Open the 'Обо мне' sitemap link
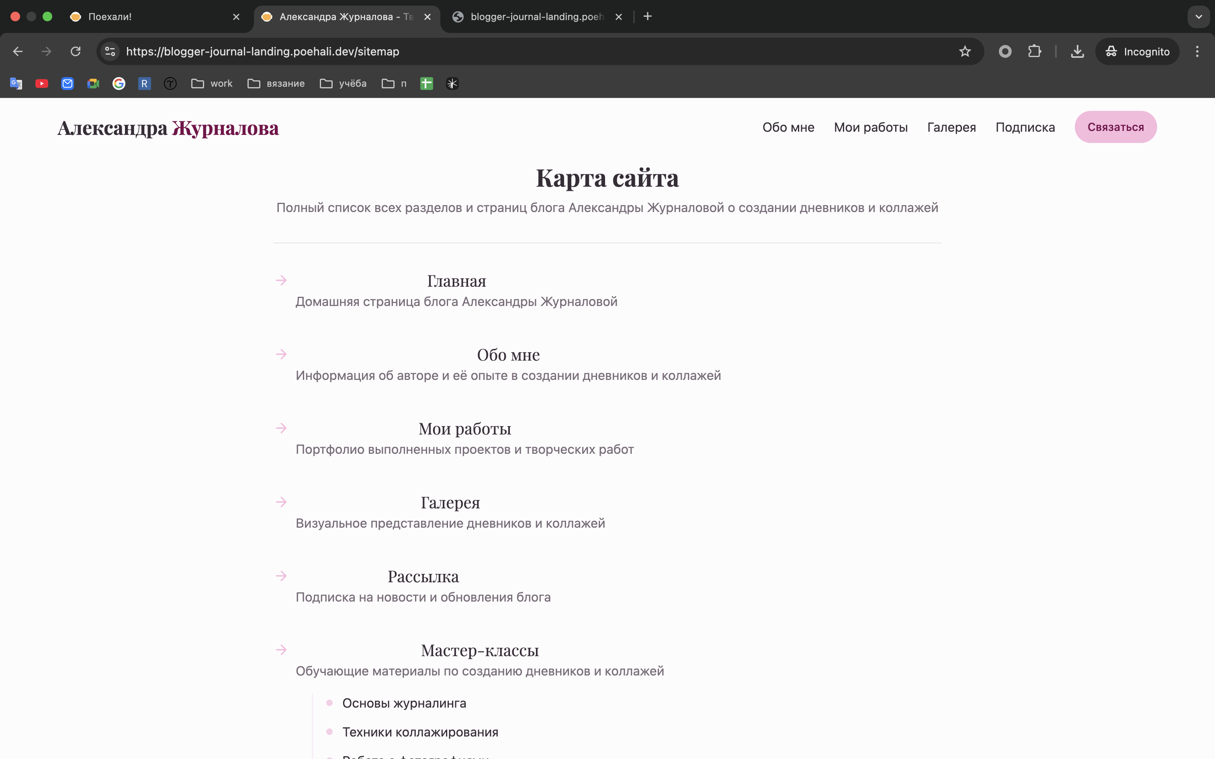The width and height of the screenshot is (1215, 759). 508,354
